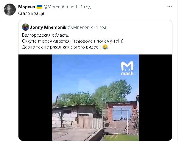Screen dimensions: 179x142
Task: Click the tweet text "Стало краще"
Action: [31, 13]
